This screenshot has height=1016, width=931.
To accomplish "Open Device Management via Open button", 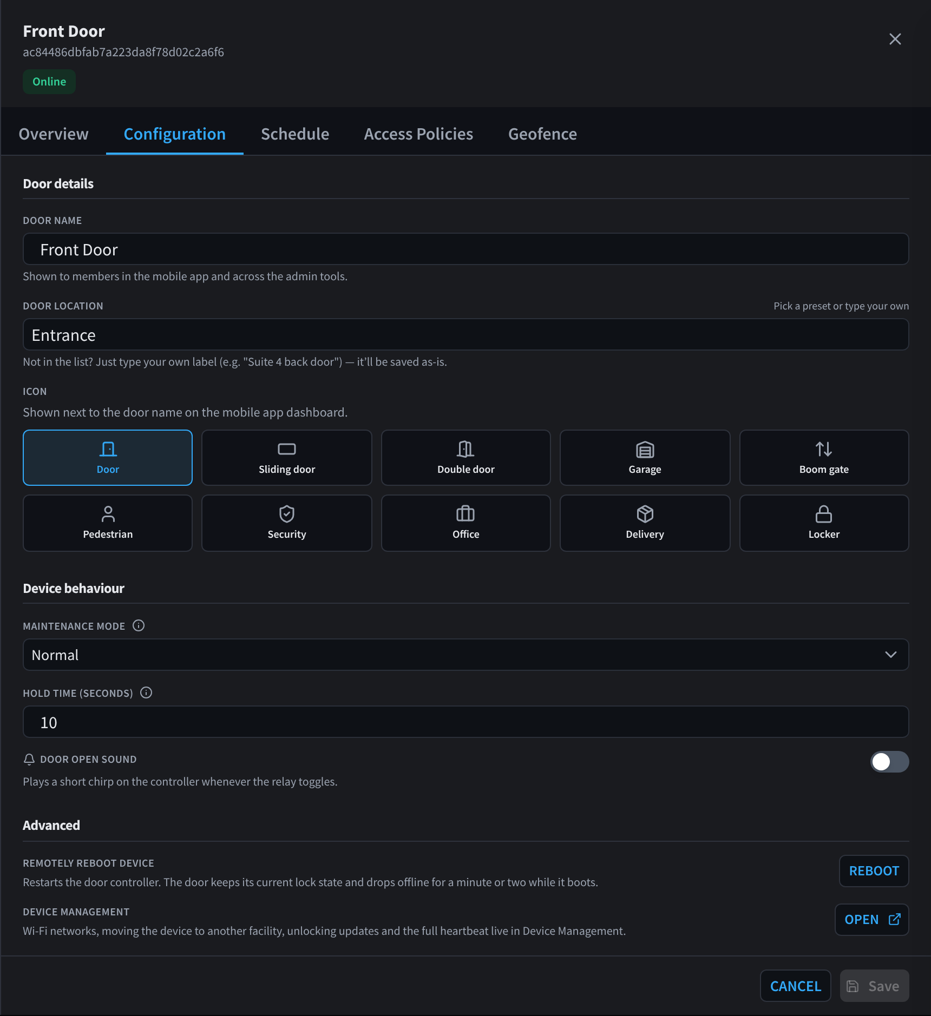I will [x=871, y=920].
